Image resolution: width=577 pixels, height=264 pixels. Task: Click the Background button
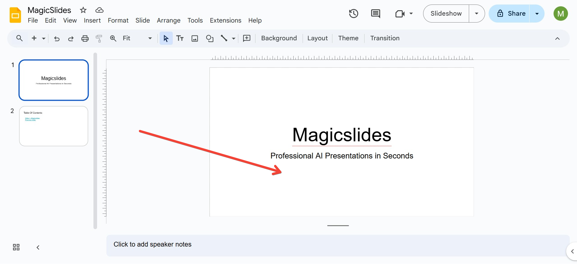click(279, 38)
